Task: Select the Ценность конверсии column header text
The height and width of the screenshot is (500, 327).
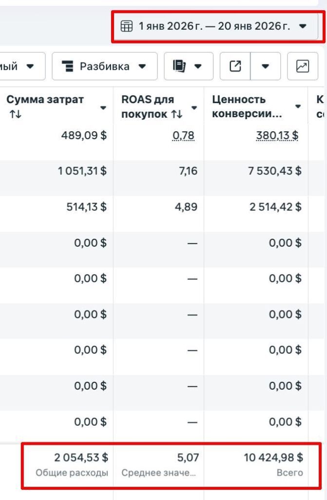Action: (247, 107)
